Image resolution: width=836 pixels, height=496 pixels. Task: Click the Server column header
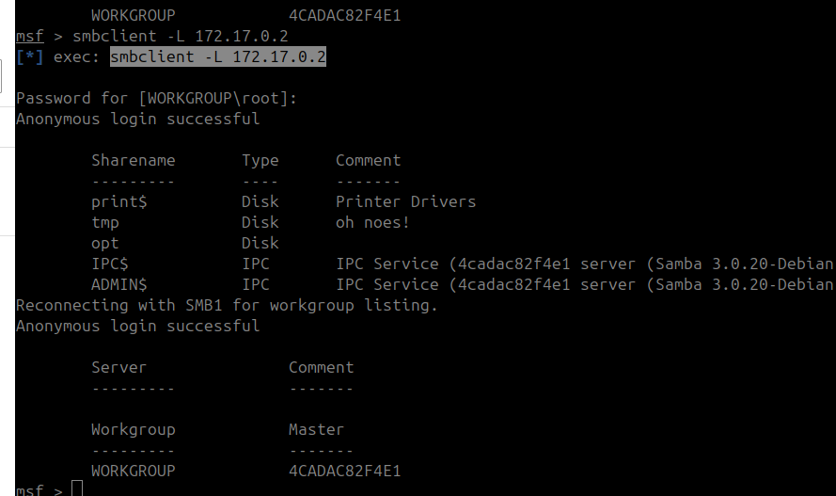(x=118, y=367)
